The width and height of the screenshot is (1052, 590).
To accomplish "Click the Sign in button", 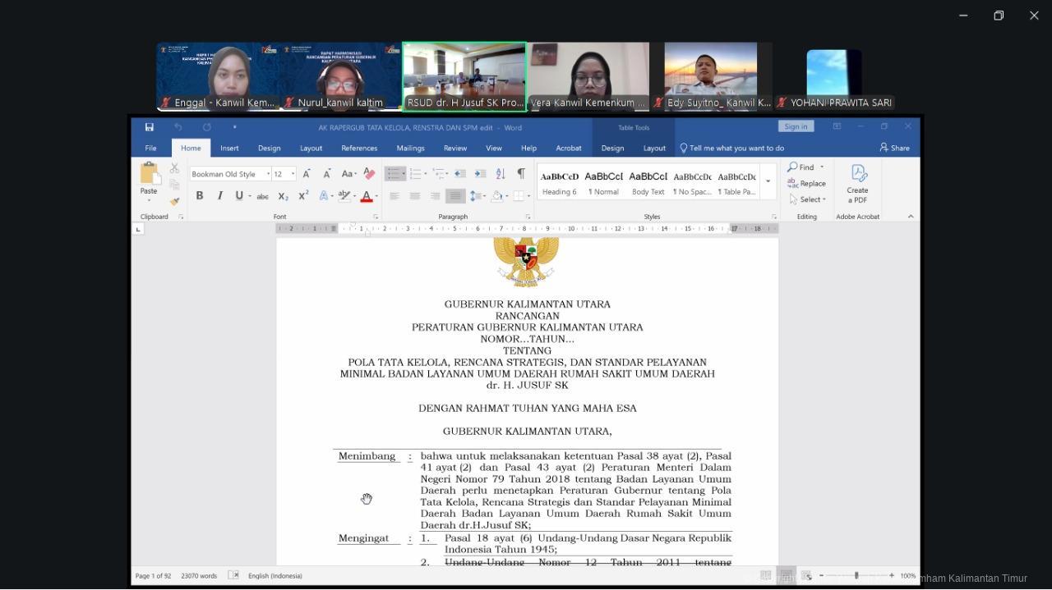I will [795, 126].
